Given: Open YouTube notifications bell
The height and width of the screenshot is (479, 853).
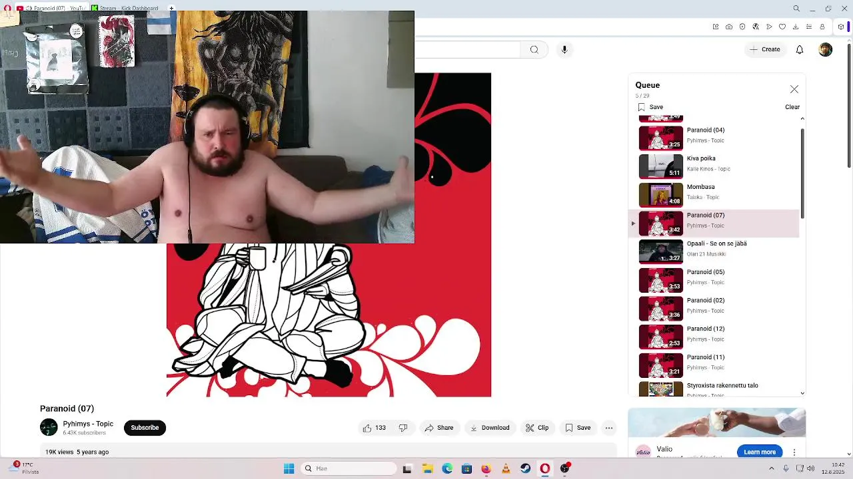Looking at the screenshot, I should pos(800,49).
